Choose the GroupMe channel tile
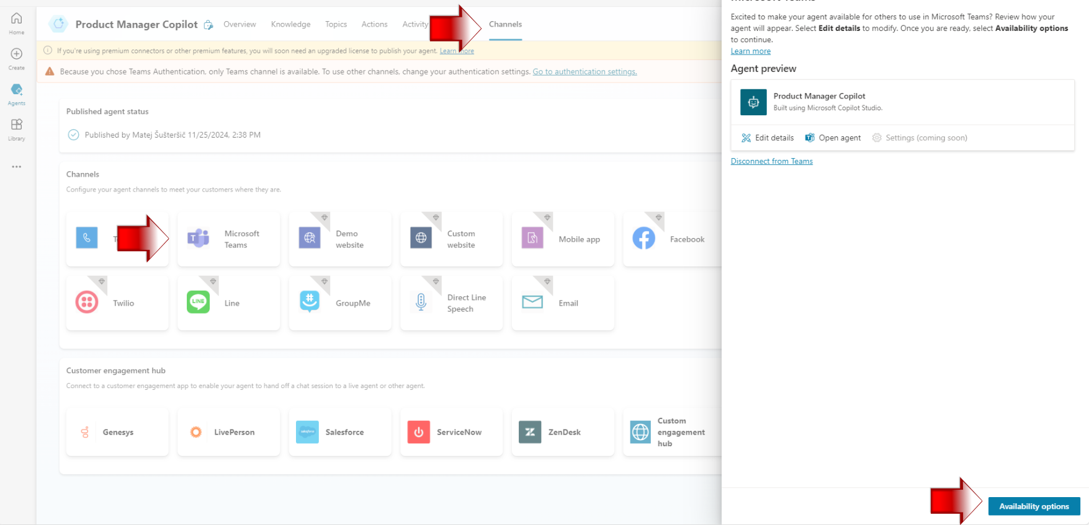 [x=340, y=303]
